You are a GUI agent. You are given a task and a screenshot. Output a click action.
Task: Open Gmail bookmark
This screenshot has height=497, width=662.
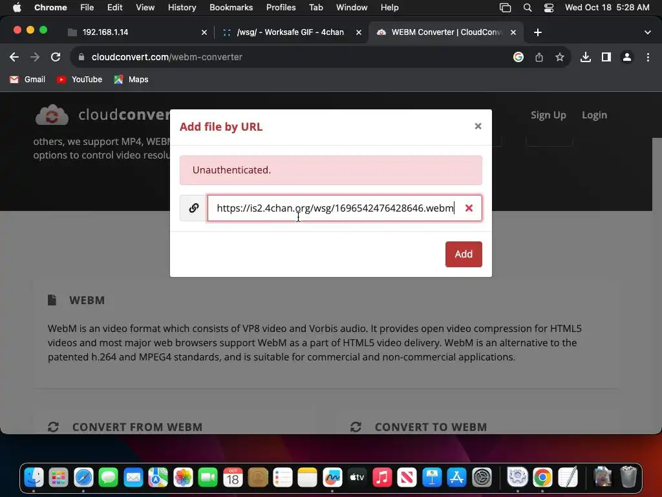[x=27, y=80]
